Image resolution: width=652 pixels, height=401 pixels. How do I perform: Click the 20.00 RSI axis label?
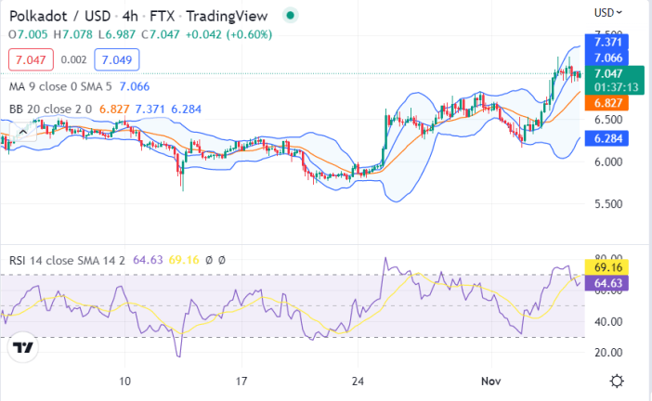pyautogui.click(x=608, y=353)
